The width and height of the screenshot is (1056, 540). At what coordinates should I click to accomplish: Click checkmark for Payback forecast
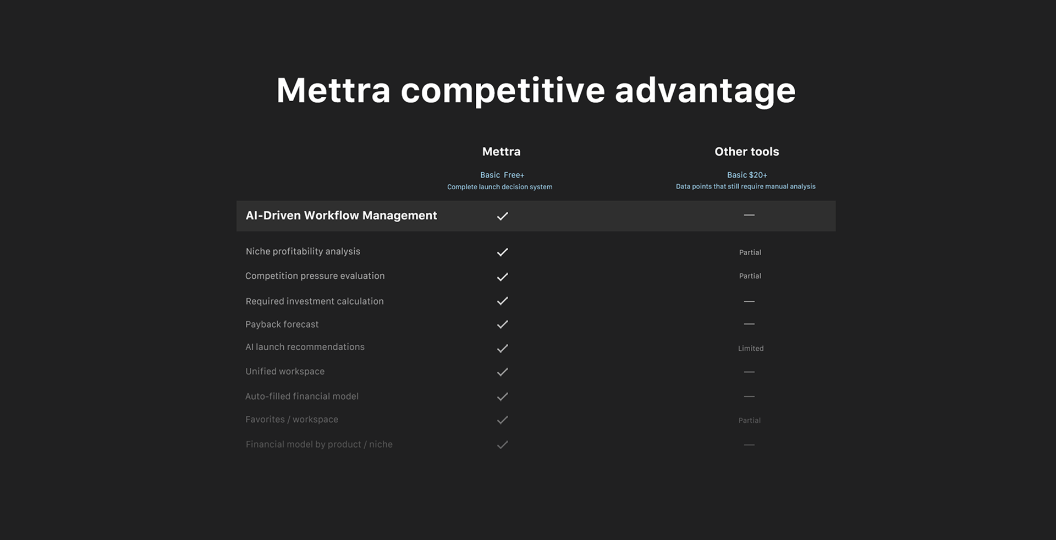[x=502, y=324]
